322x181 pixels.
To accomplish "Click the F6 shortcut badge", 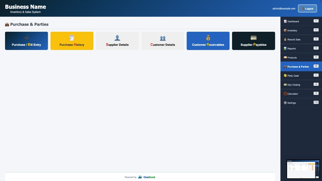I will tap(316, 66).
